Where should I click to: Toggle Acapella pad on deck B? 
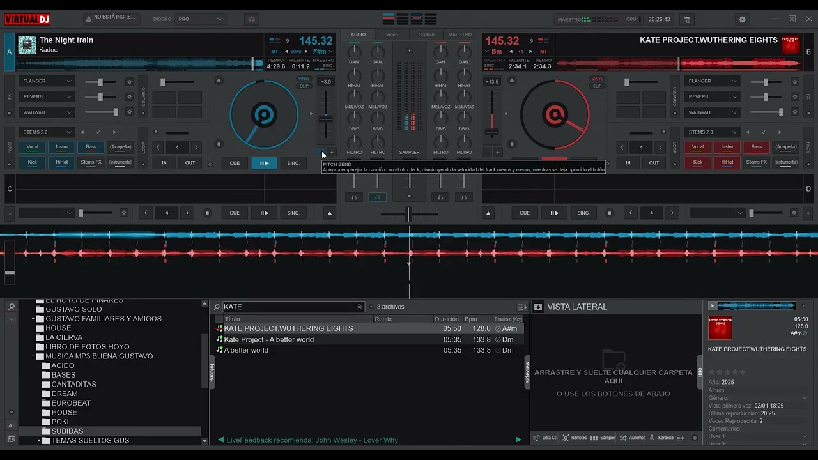point(786,147)
